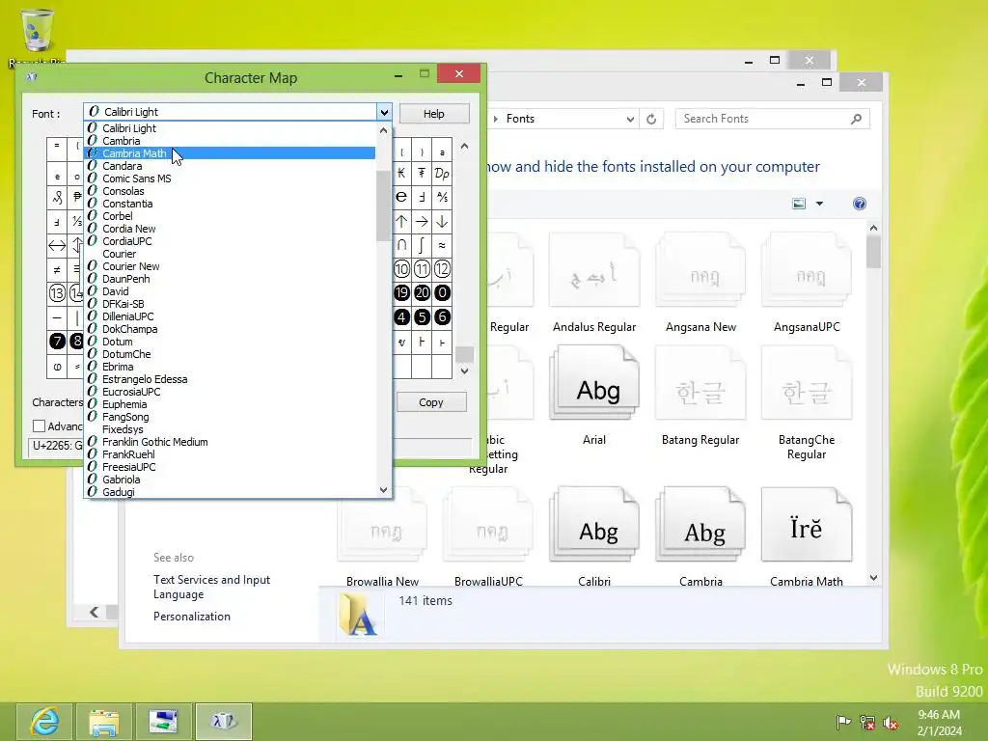Select negative circled 6 character
The width and height of the screenshot is (988, 741).
pos(442,316)
